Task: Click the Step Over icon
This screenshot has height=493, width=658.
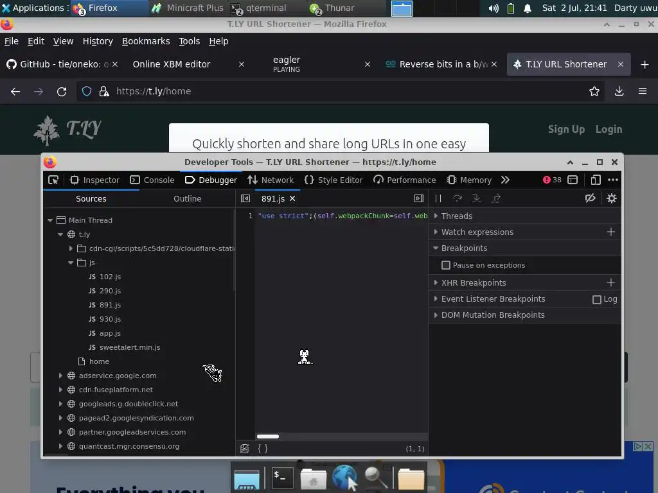Action: pyautogui.click(x=458, y=198)
